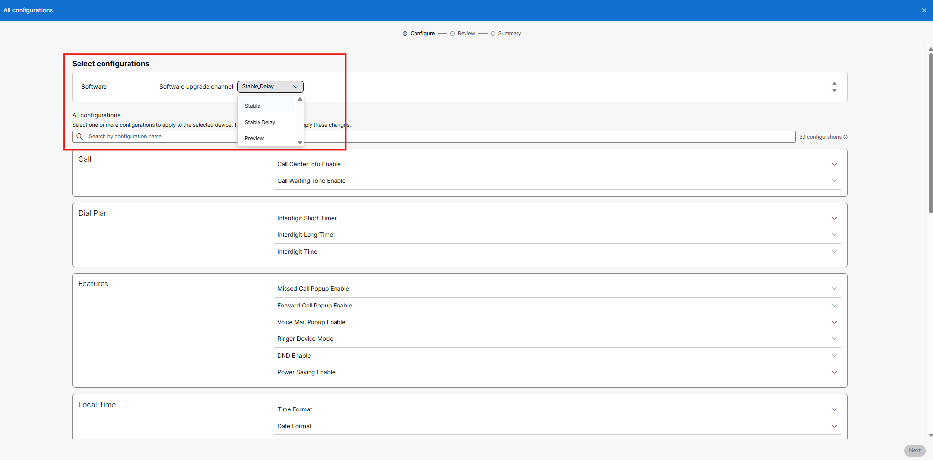The image size is (933, 460).
Task: Pick Stable Delay option in dropdown
Action: pyautogui.click(x=260, y=122)
